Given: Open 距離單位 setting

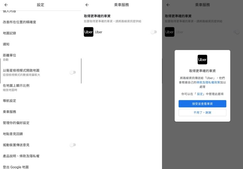Looking at the screenshot, I should point(40,57).
